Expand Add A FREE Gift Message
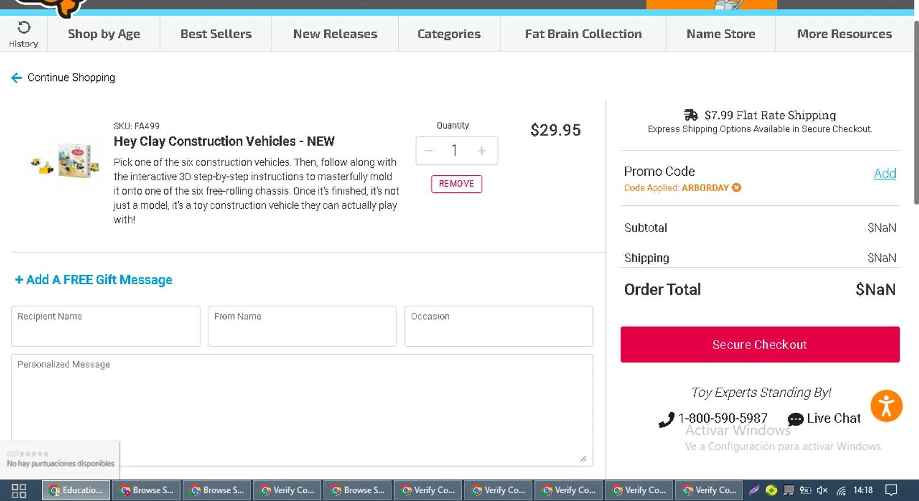The image size is (919, 501). (x=94, y=280)
